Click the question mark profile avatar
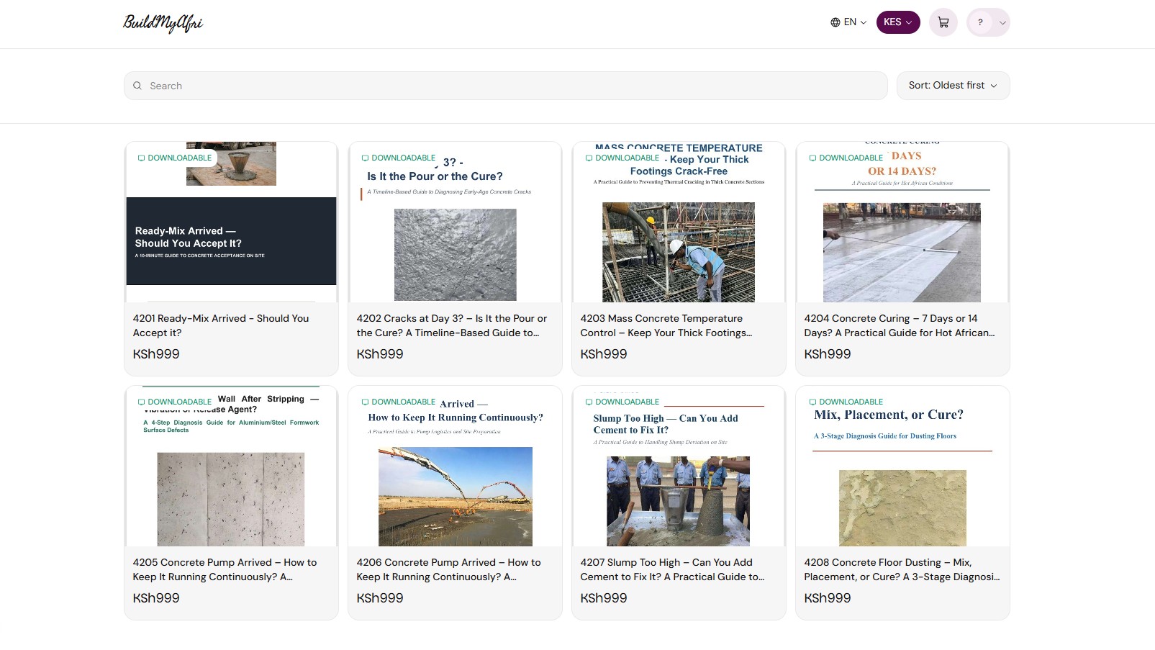This screenshot has height=650, width=1155. pyautogui.click(x=980, y=22)
